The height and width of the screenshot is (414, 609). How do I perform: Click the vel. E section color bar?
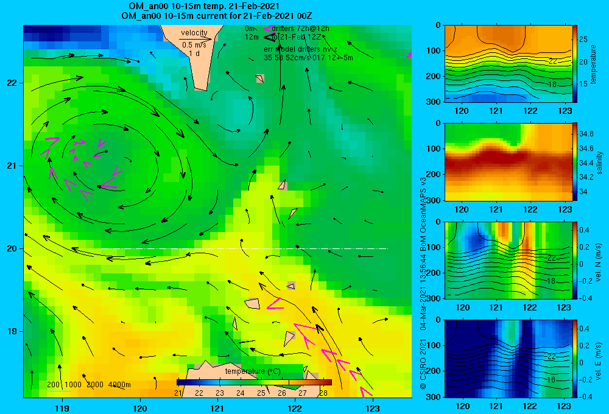pos(575,359)
